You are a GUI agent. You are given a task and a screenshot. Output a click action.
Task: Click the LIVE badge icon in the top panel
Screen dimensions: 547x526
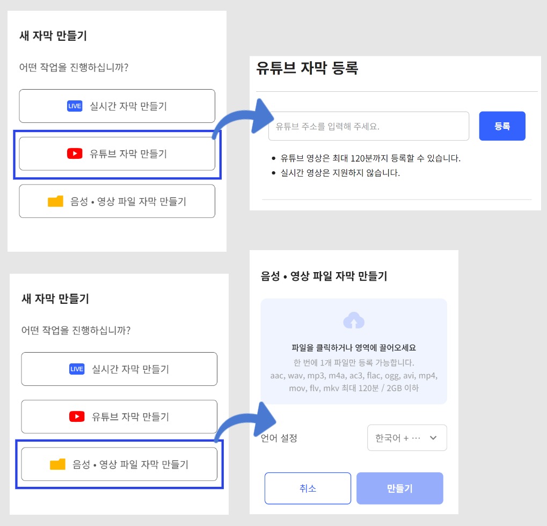tap(75, 106)
